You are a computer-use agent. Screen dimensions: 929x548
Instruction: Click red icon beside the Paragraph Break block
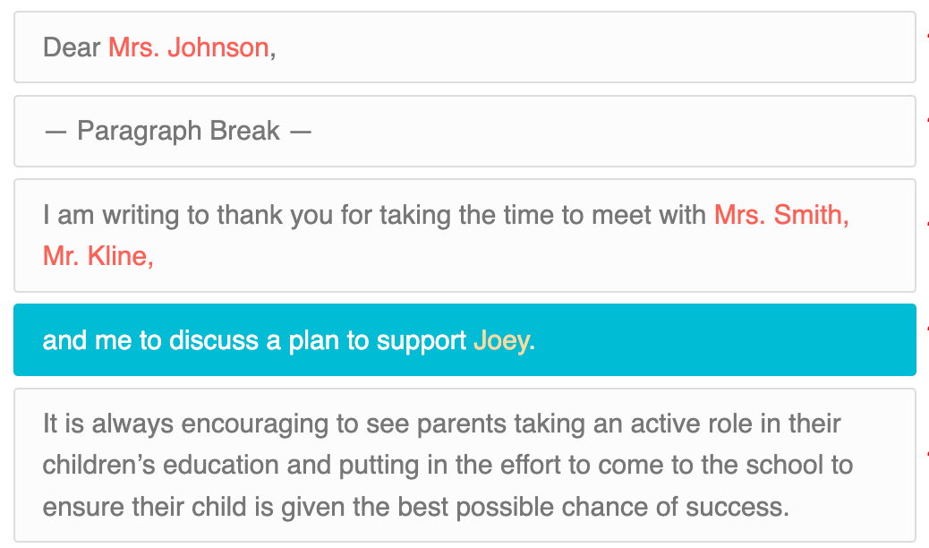926,120
